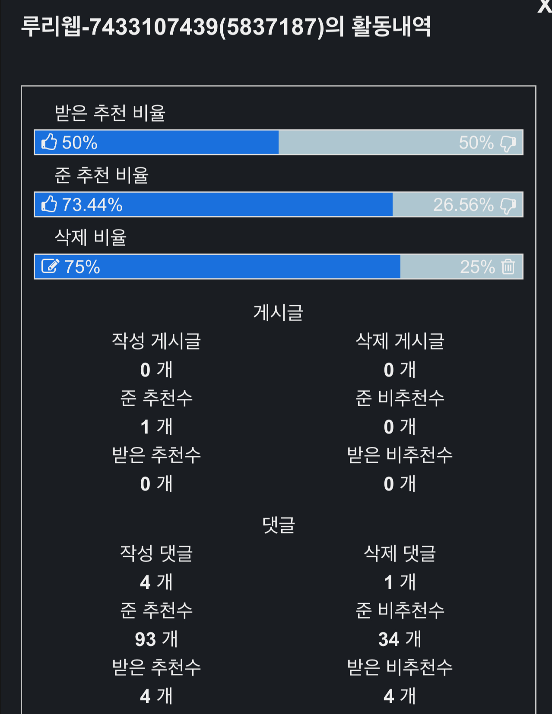This screenshot has width=552, height=714.
Task: Click the edit pencil icon beside 75%
Action: pyautogui.click(x=50, y=266)
